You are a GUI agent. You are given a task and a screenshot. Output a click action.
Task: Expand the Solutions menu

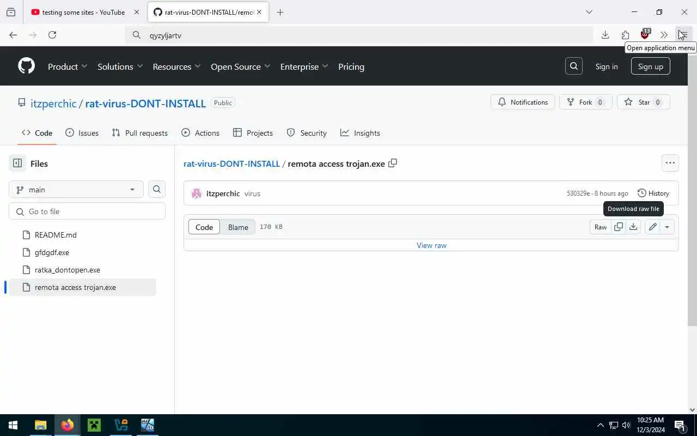(x=120, y=66)
